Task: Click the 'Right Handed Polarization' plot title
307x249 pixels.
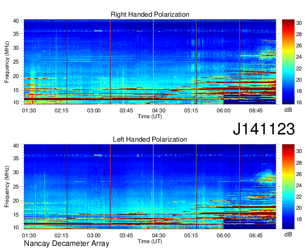Action: pos(150,15)
